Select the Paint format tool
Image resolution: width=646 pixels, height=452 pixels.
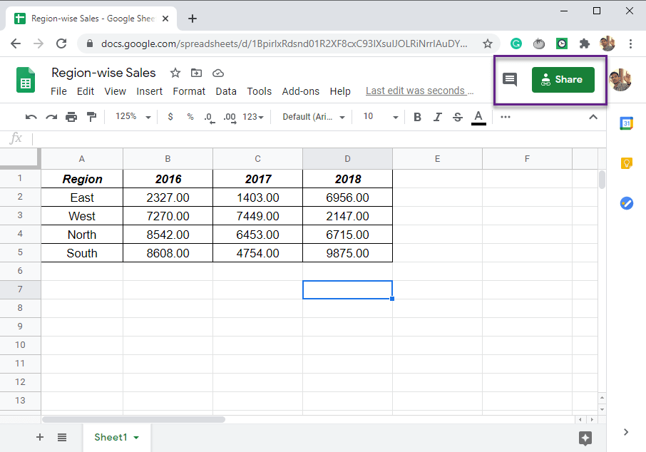(x=91, y=117)
